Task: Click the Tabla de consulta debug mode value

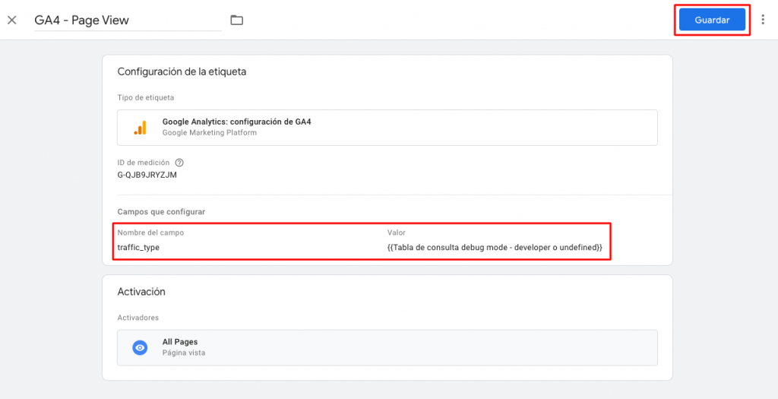Action: click(x=495, y=248)
